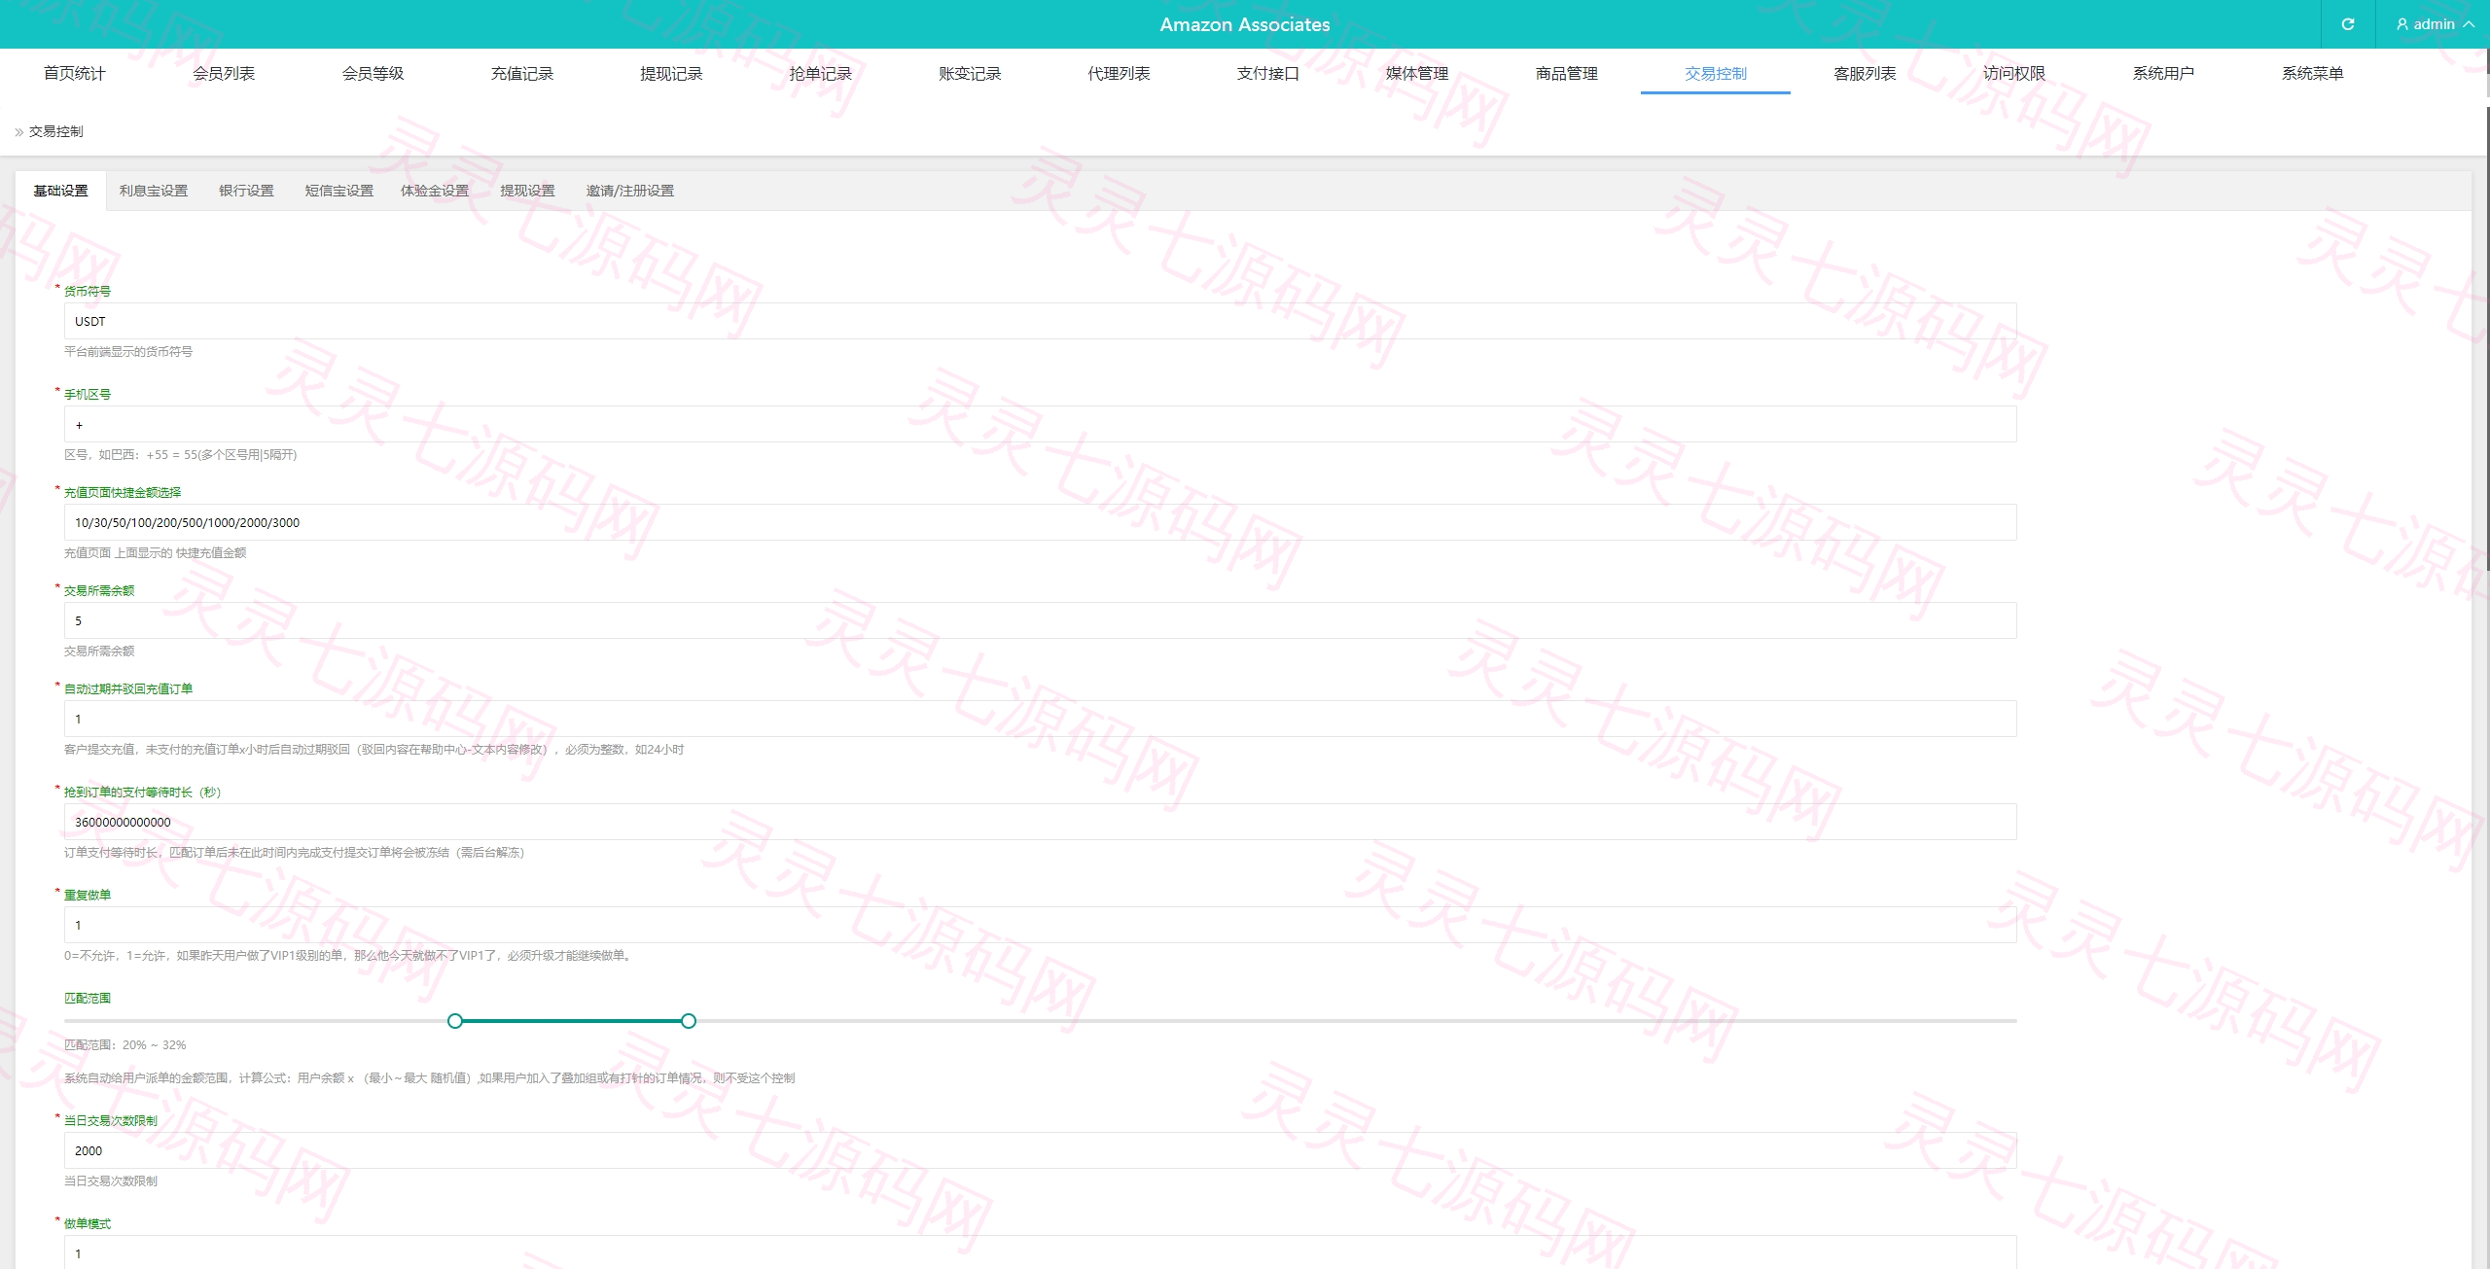Click the 充值页面快捷金额选择 input
The image size is (2490, 1269).
click(1041, 522)
